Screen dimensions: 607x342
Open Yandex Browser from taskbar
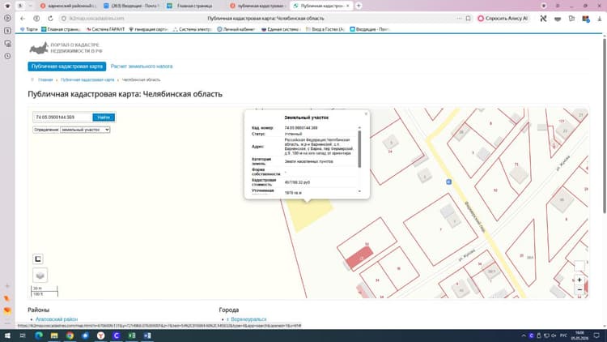pos(100,336)
